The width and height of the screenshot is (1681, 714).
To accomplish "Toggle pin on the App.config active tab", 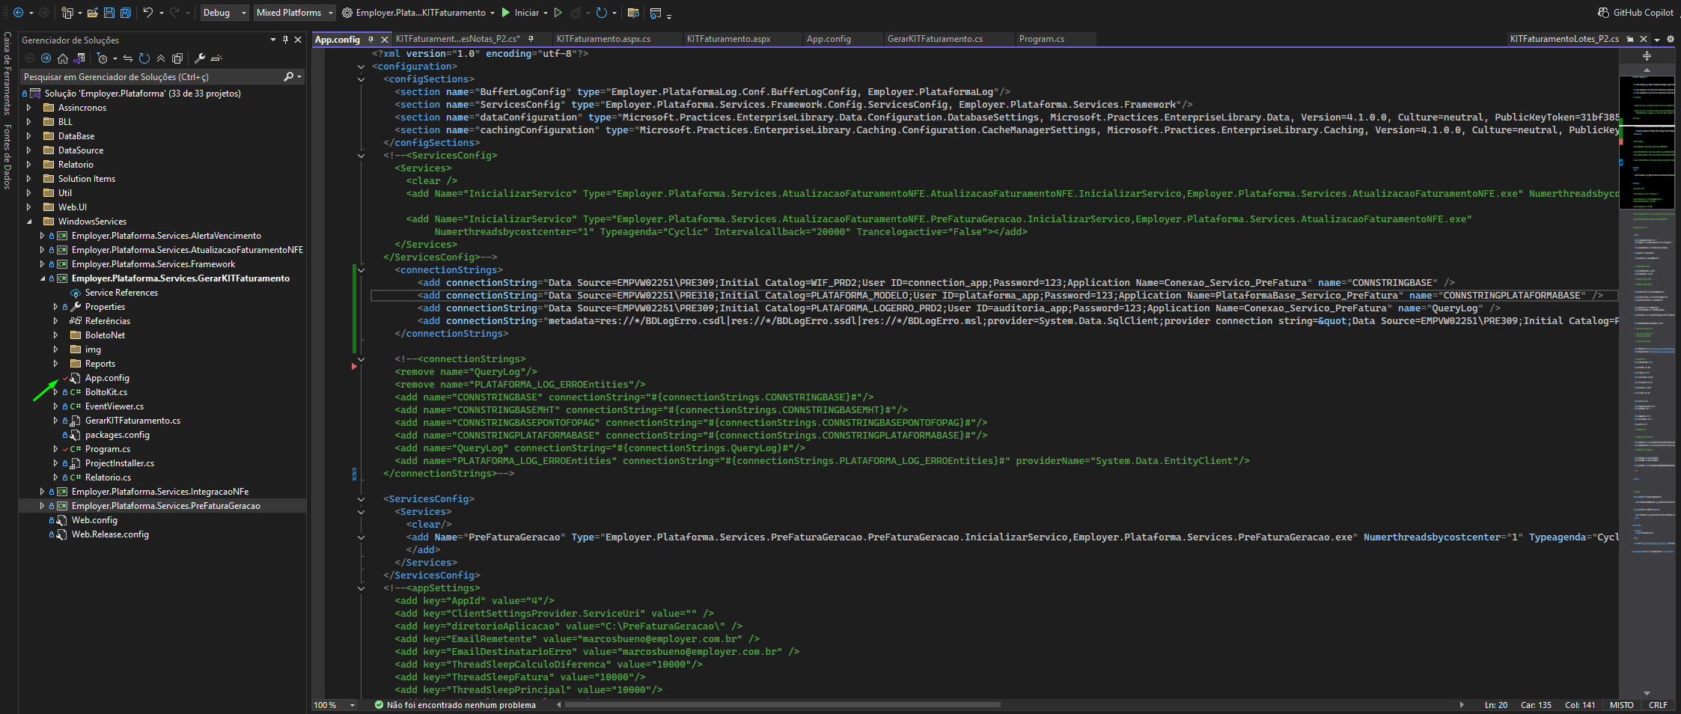I will tap(370, 39).
